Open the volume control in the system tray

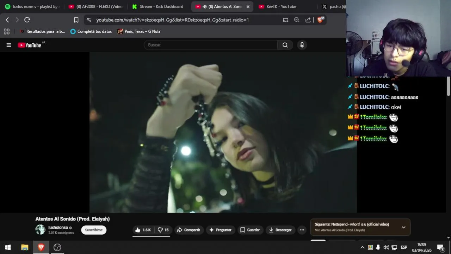coord(386,247)
